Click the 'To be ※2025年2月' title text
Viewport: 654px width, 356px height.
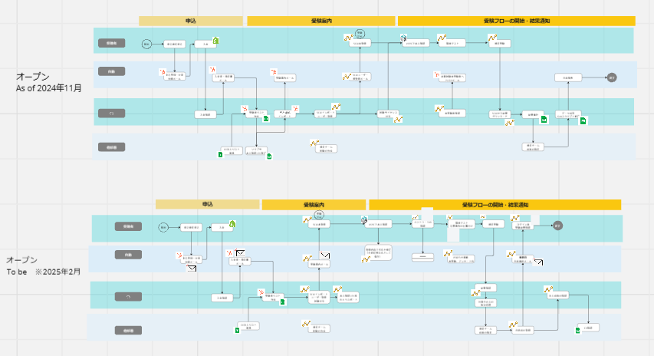click(x=44, y=272)
